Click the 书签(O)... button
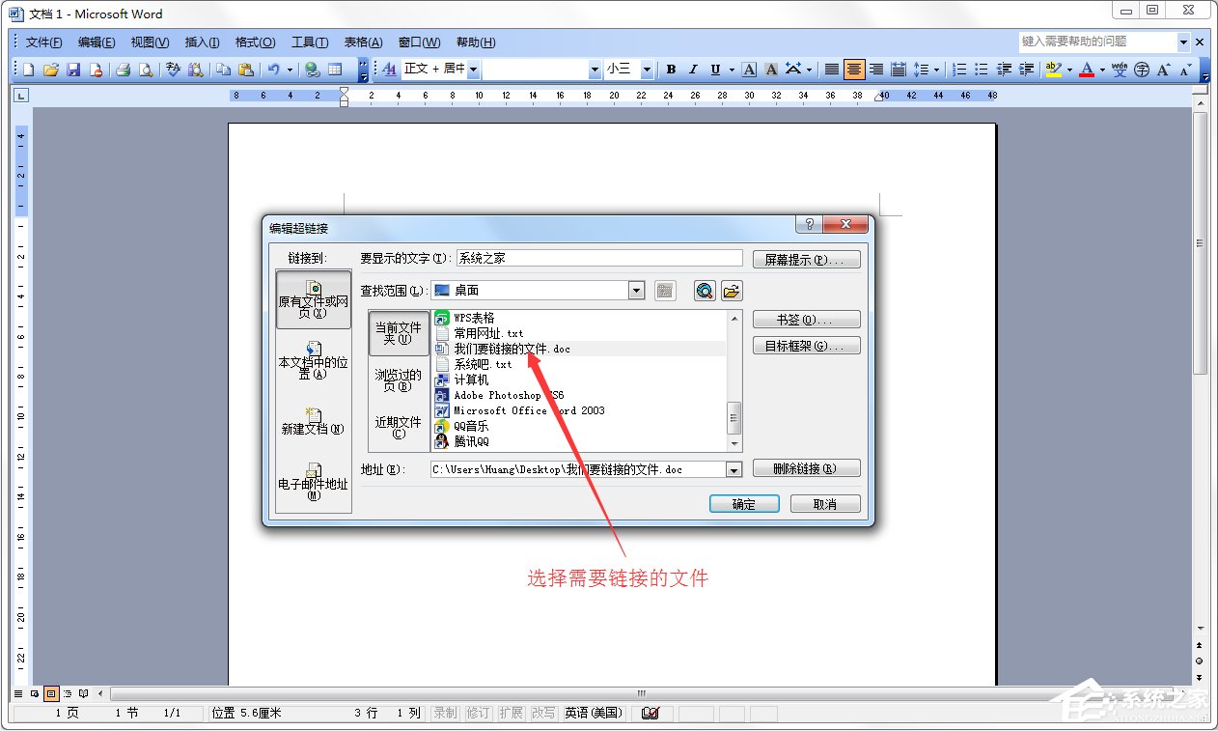The height and width of the screenshot is (731, 1218). [806, 320]
